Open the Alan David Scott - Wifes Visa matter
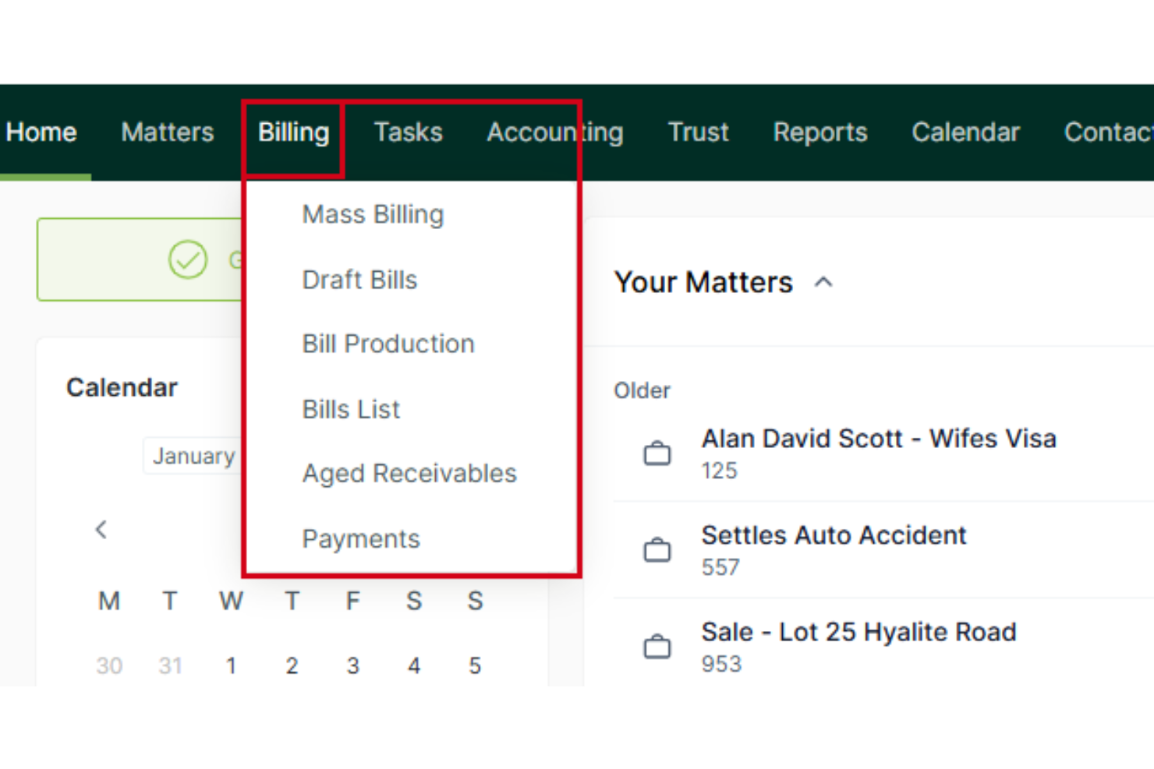This screenshot has width=1154, height=769. (879, 439)
